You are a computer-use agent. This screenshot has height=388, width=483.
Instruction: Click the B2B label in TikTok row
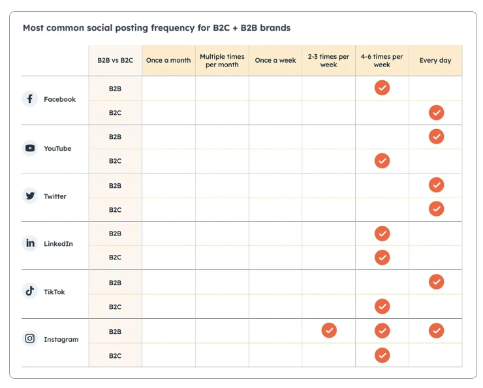[x=116, y=283]
